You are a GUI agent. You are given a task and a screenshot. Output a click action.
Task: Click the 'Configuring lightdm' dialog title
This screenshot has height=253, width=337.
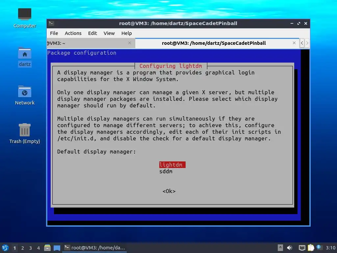[x=171, y=66]
